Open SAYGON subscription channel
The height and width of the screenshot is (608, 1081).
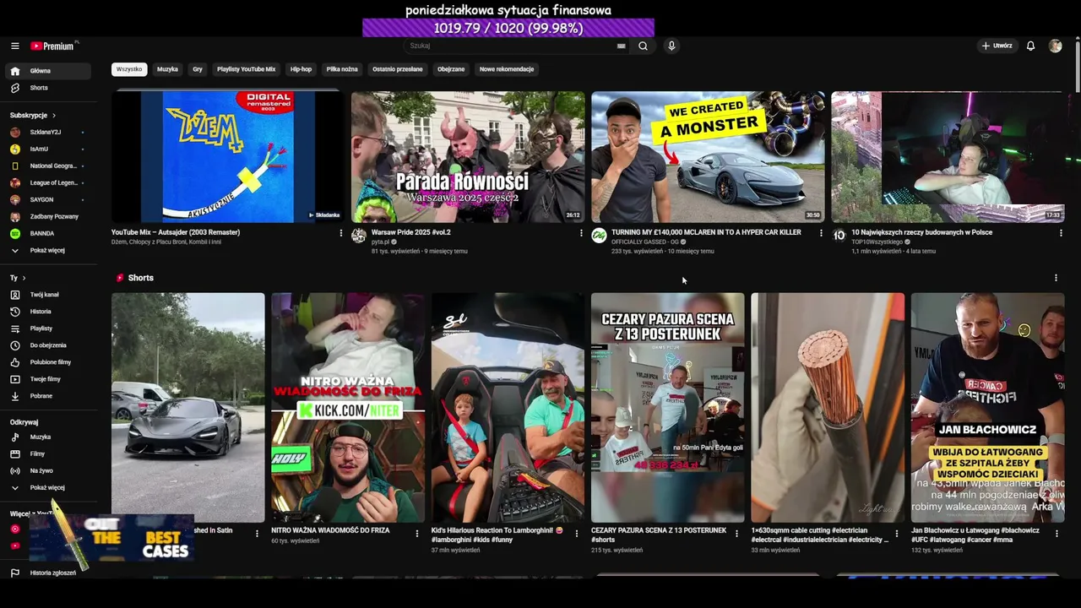[47, 199]
